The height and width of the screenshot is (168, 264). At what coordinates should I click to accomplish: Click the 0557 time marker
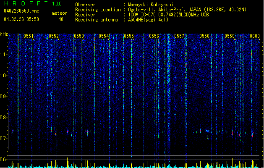179,36
